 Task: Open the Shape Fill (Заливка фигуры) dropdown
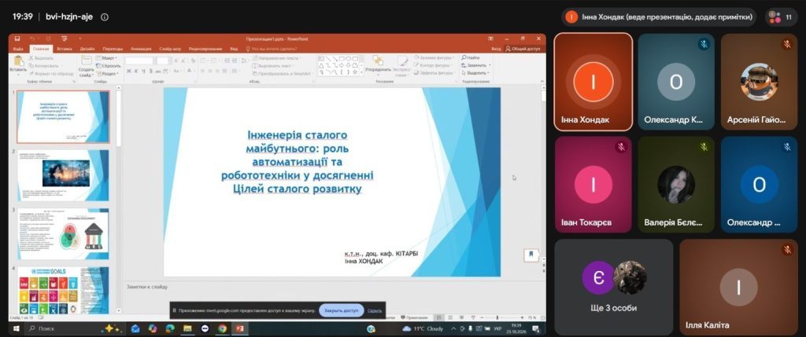click(434, 58)
